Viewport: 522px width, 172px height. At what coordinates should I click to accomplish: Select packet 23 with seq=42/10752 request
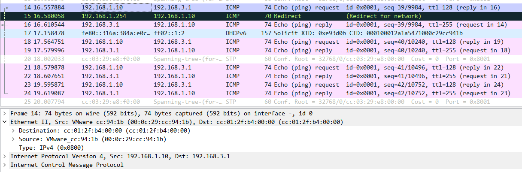pos(258,84)
